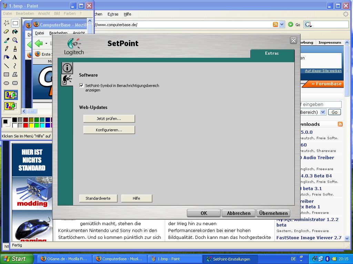This screenshot has height=264, width=353.
Task: Open the SetPoint mouse settings sidebar tab
Action: [x=67, y=80]
